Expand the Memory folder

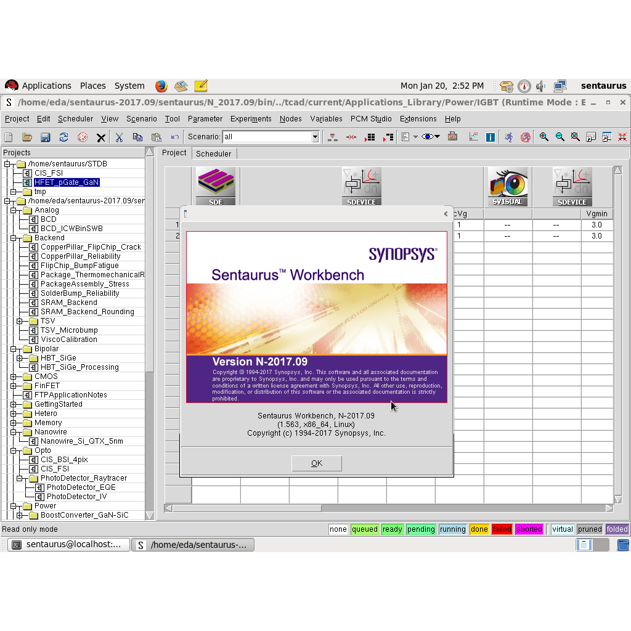(x=14, y=423)
